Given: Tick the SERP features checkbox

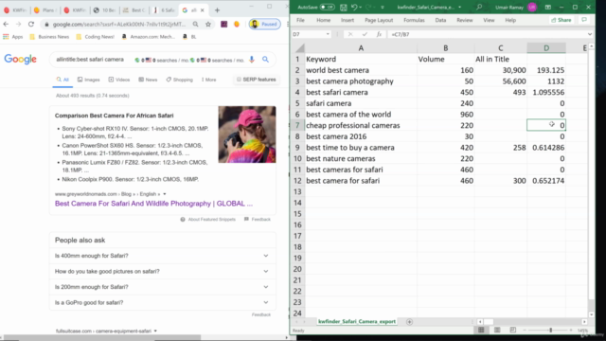Looking at the screenshot, I should (239, 80).
